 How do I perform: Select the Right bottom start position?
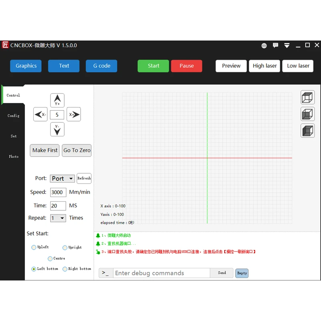coord(65,269)
